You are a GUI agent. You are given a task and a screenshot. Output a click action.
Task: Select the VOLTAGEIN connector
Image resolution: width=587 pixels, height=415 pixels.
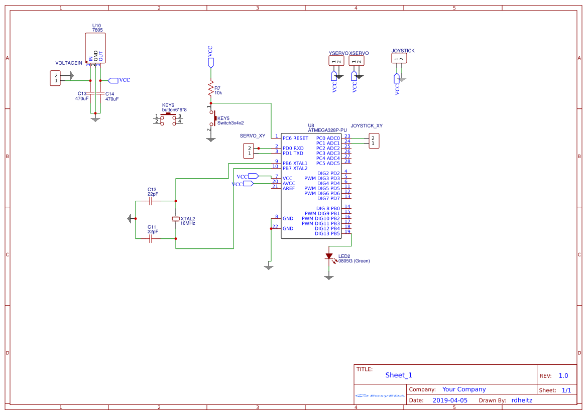[x=56, y=78]
